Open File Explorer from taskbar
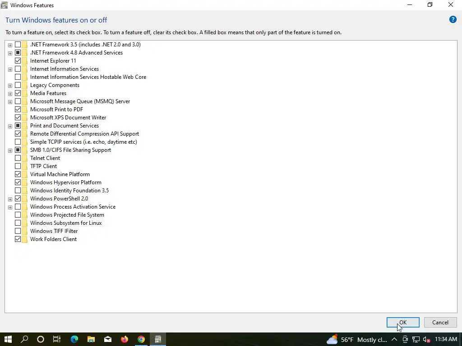Image resolution: width=462 pixels, height=346 pixels. point(91,339)
